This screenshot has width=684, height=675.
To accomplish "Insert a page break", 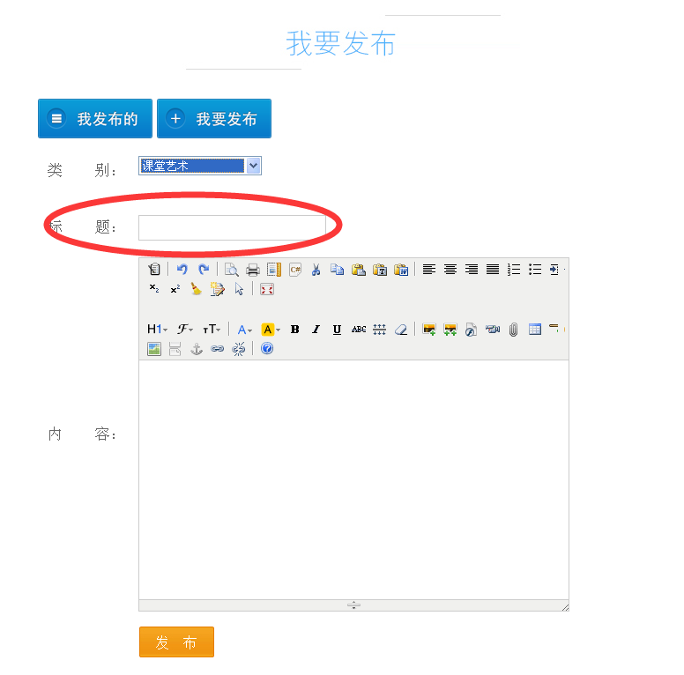I will tap(175, 349).
